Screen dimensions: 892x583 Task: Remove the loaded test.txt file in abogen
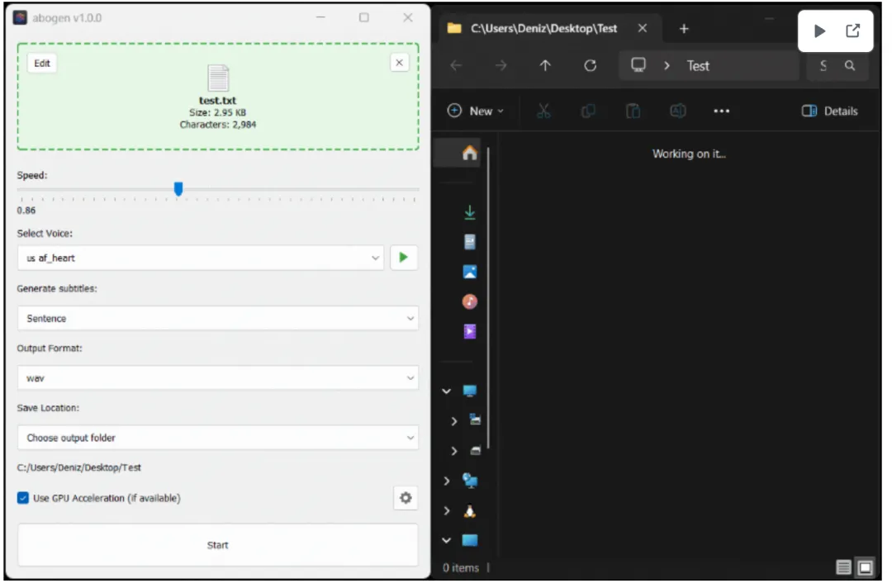point(400,63)
